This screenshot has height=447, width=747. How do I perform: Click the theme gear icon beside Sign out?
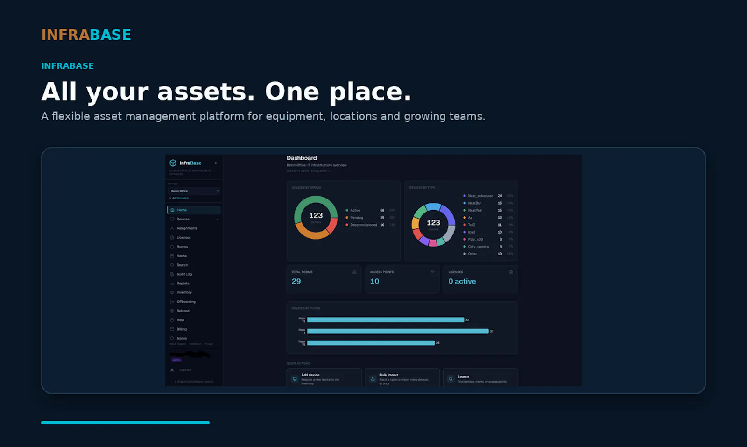(172, 370)
